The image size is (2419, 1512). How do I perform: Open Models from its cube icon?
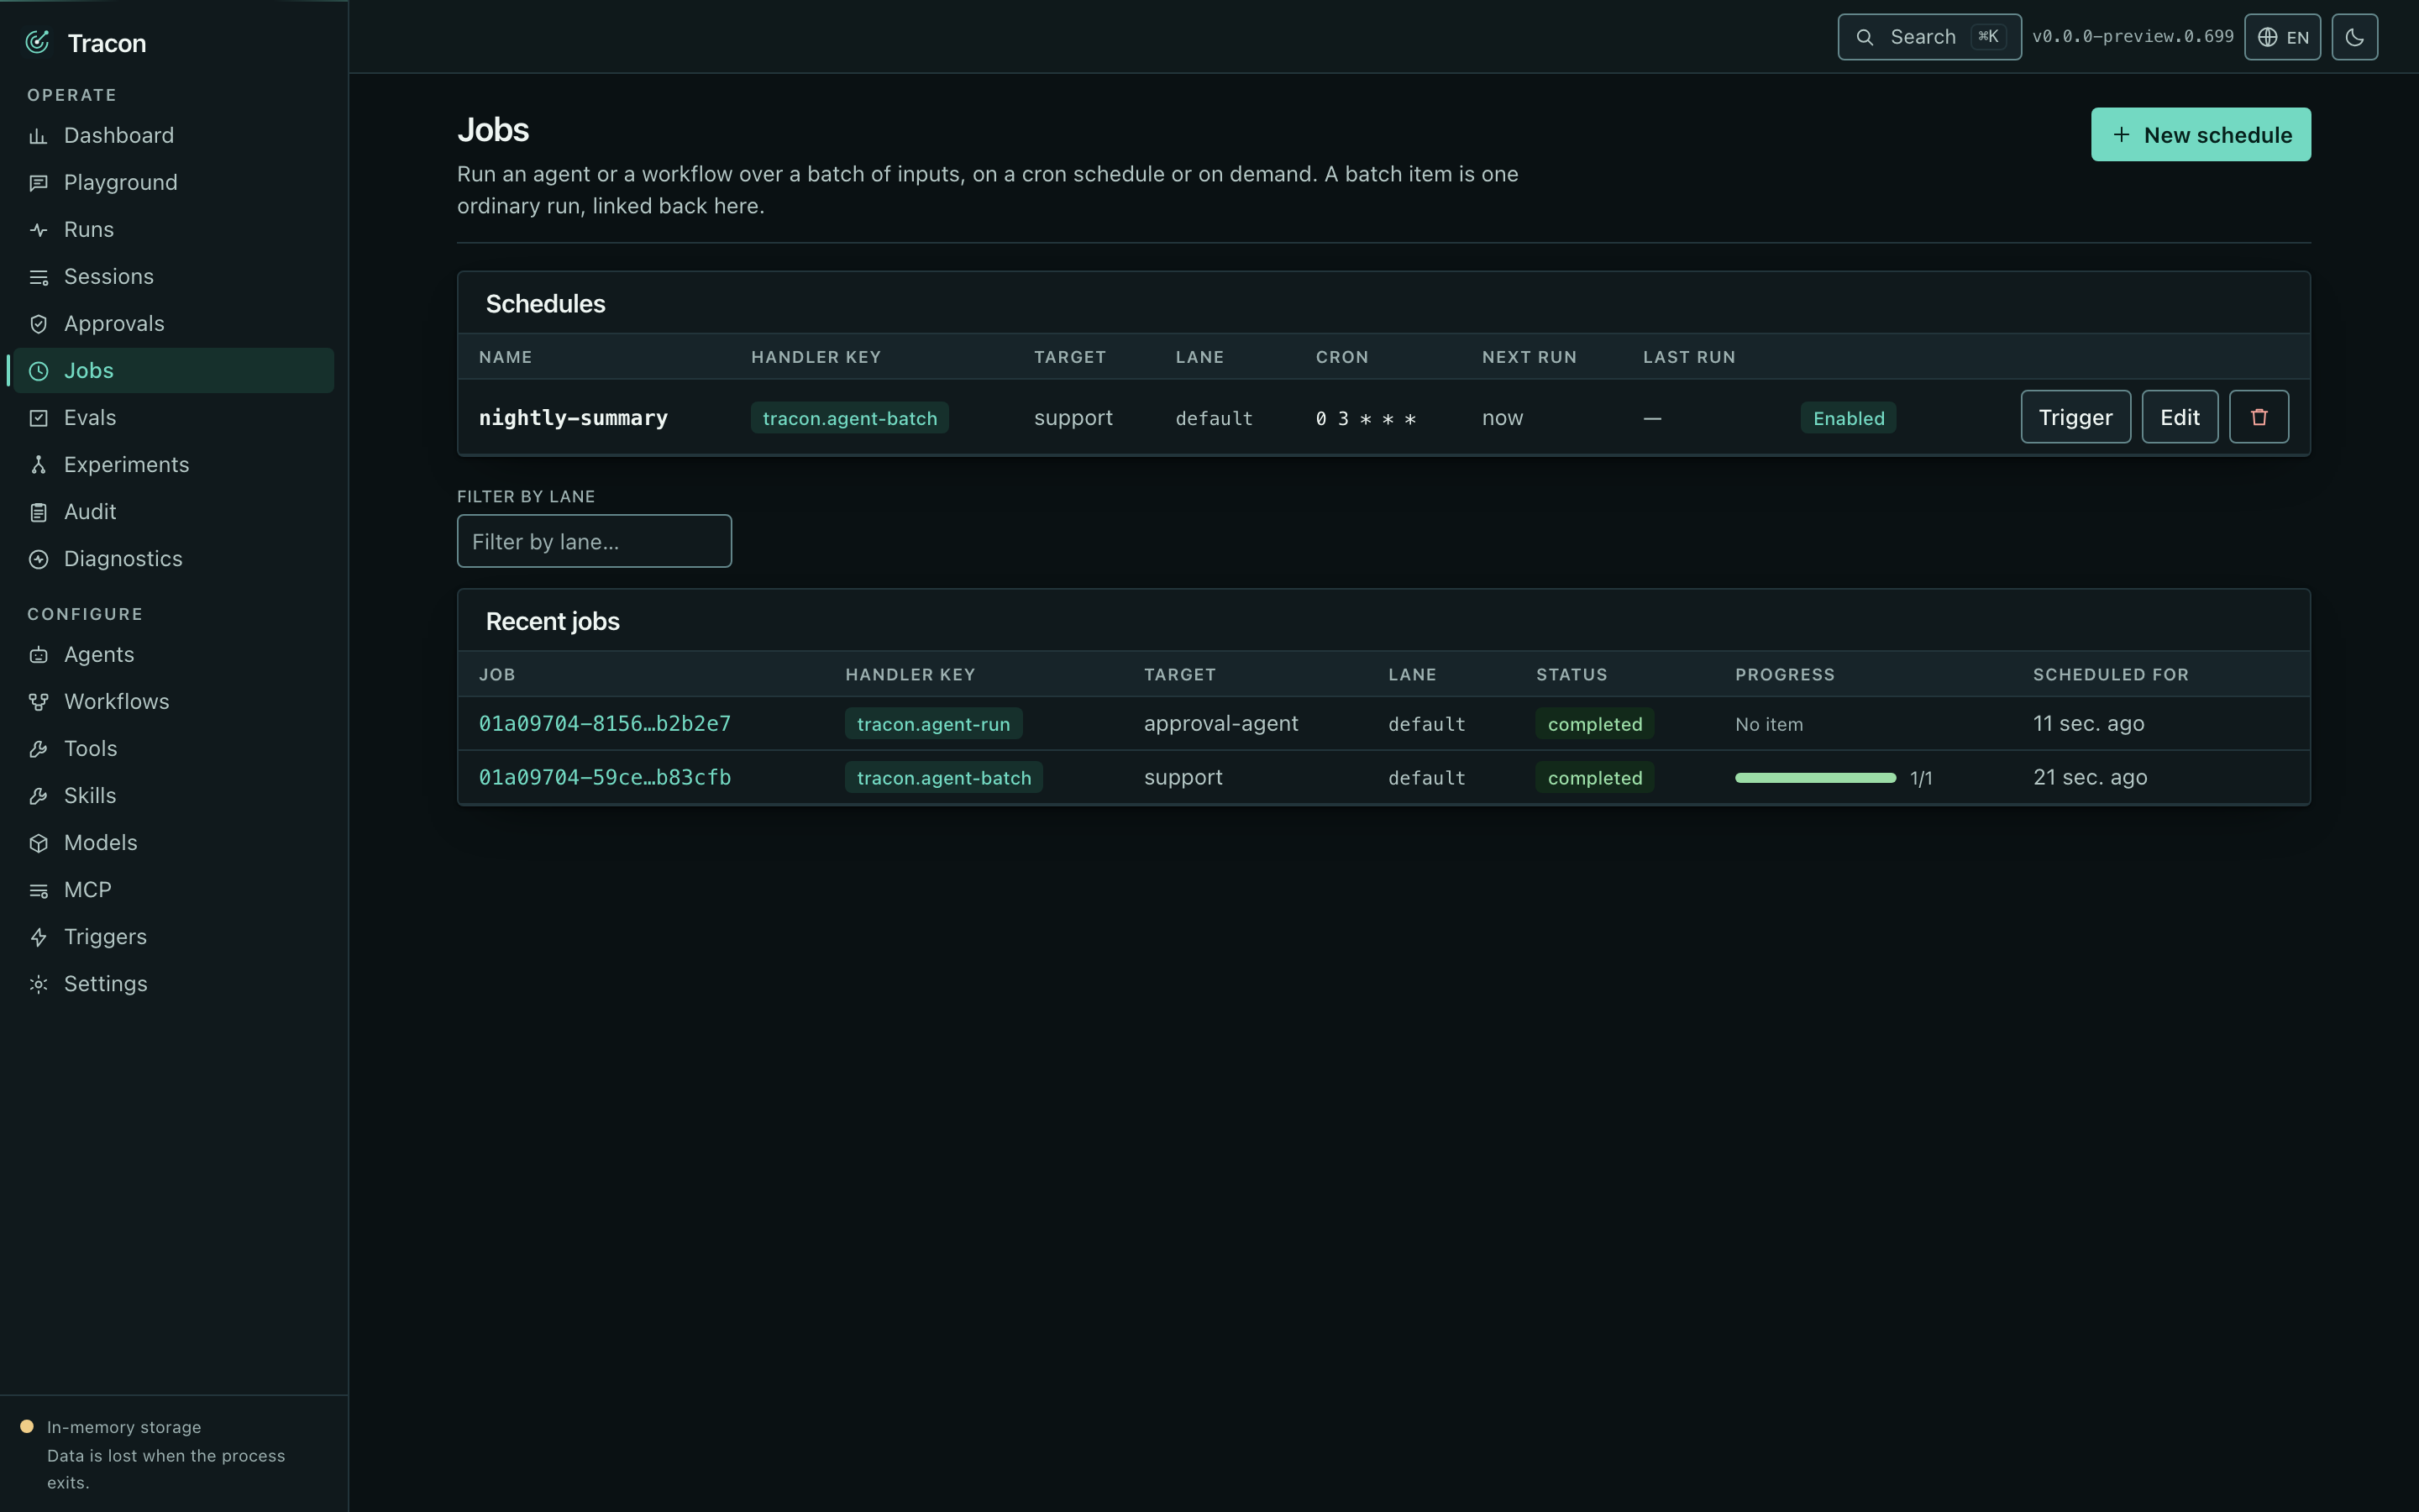[38, 843]
